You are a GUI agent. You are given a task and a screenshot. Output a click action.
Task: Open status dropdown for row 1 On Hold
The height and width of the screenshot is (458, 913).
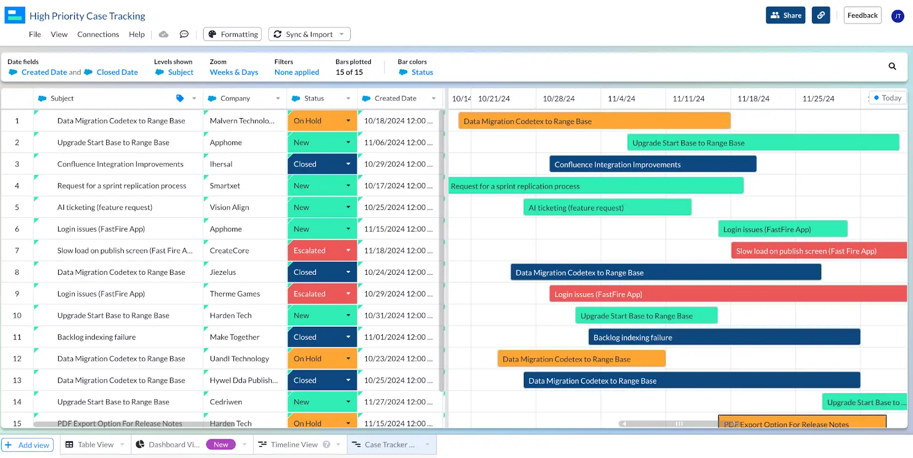click(348, 121)
